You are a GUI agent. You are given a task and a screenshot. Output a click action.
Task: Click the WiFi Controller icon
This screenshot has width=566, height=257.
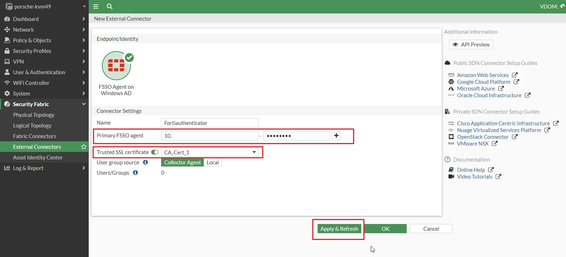click(x=7, y=83)
